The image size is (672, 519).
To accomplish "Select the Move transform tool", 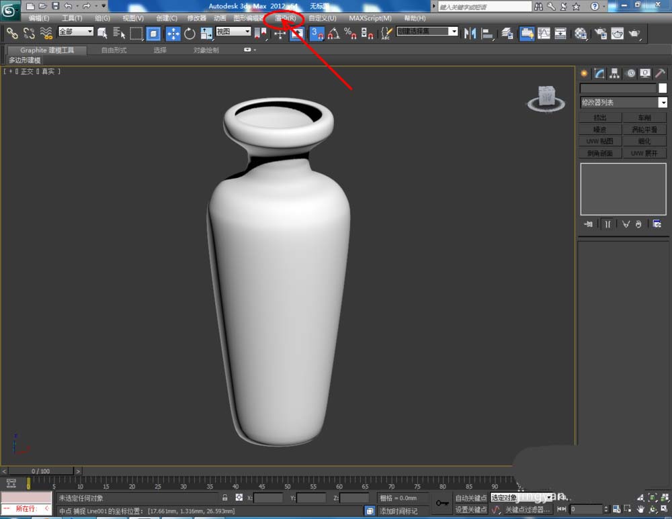I will pos(173,33).
